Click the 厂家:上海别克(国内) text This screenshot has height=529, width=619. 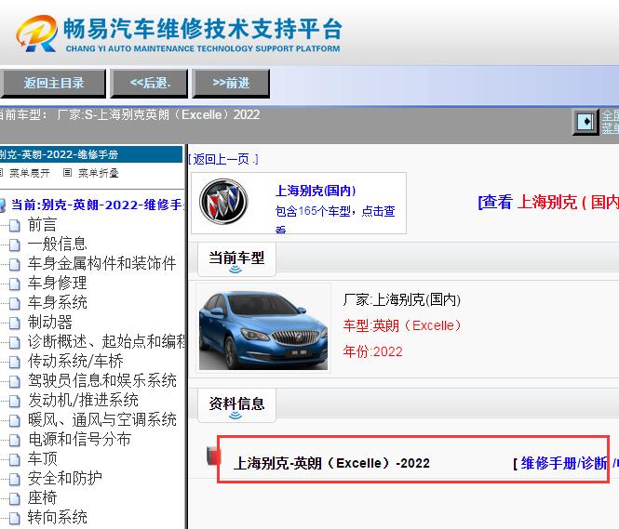401,300
